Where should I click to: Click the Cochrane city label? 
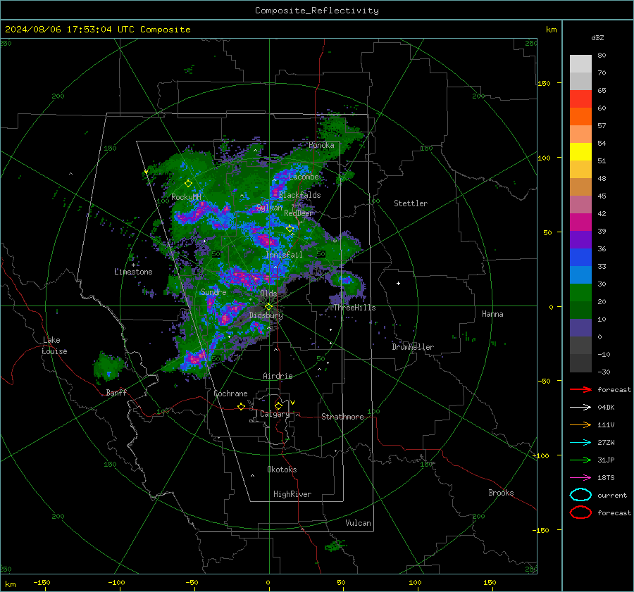coord(230,393)
